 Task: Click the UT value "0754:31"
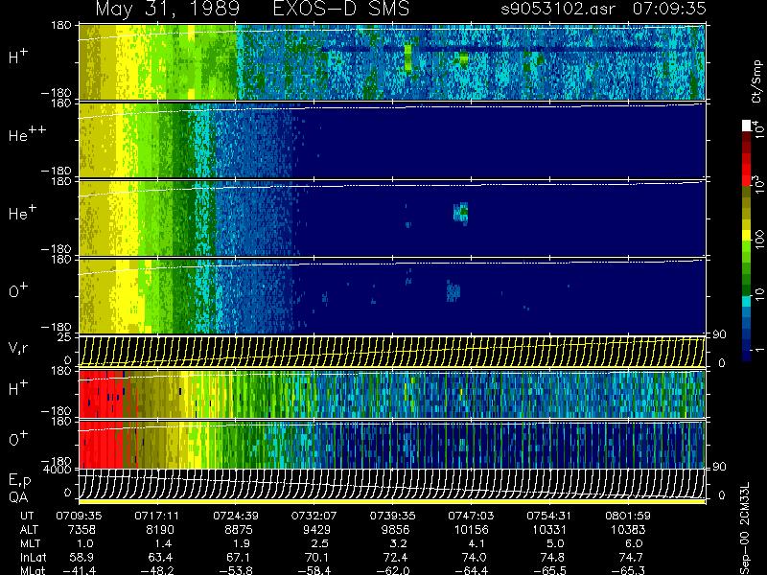click(x=549, y=516)
